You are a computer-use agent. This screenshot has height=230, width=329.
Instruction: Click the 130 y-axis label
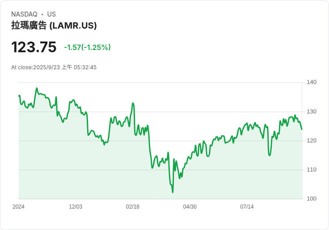point(312,112)
